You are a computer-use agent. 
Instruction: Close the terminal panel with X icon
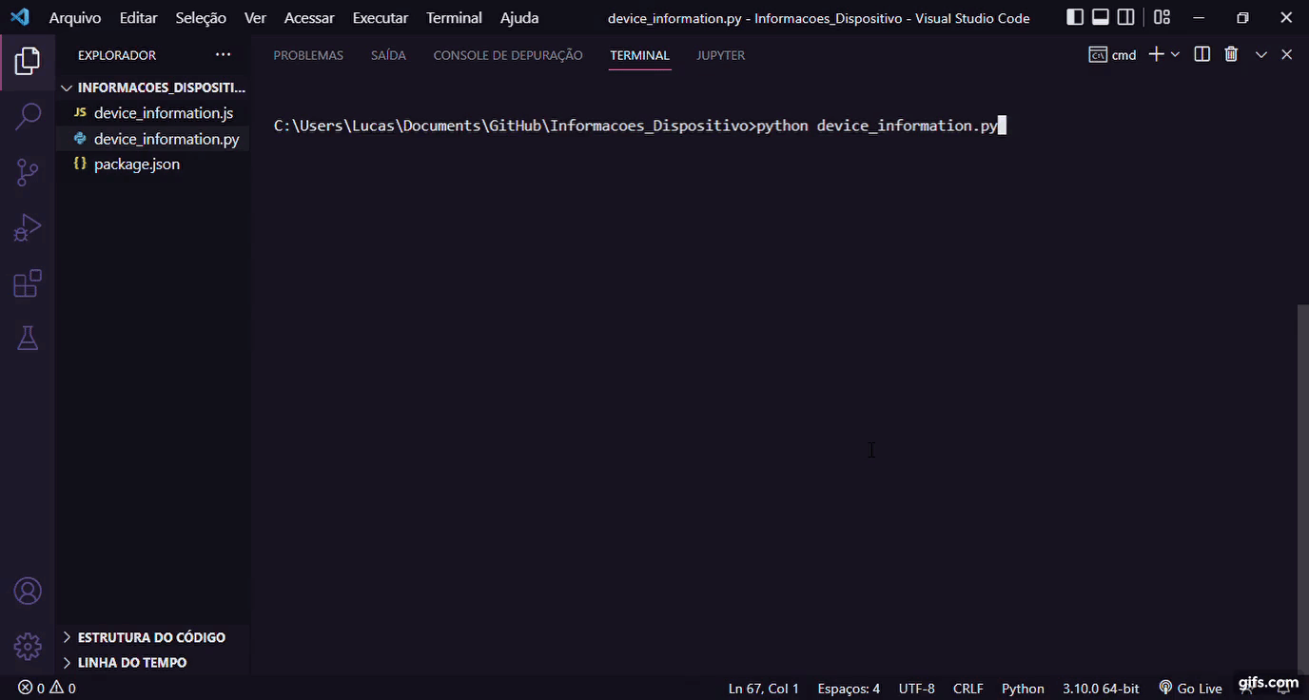tap(1287, 54)
